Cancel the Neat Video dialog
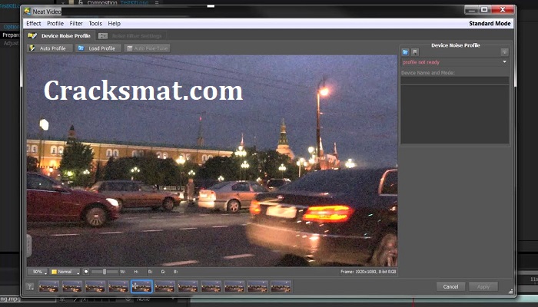The image size is (538, 307). click(450, 286)
